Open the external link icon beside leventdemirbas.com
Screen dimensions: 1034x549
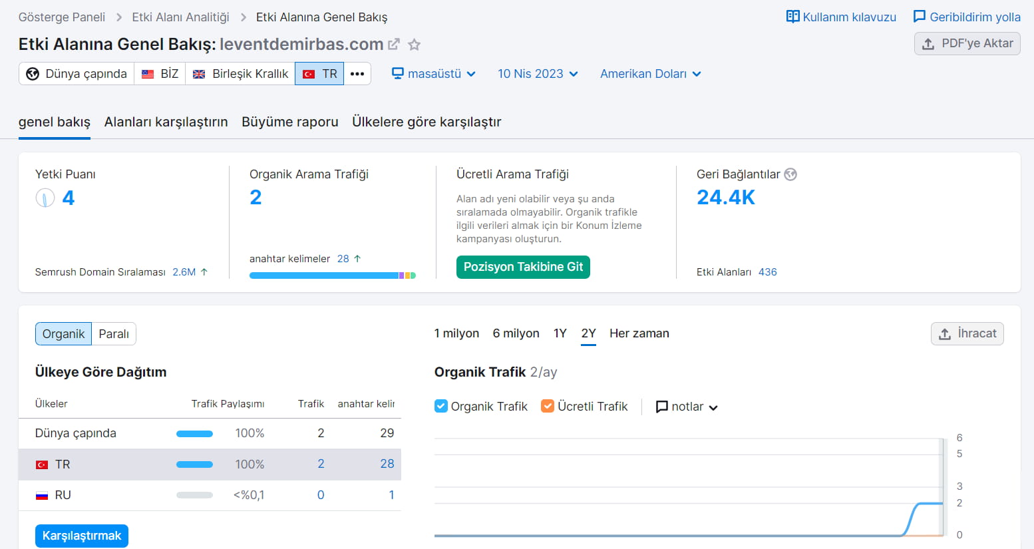394,44
